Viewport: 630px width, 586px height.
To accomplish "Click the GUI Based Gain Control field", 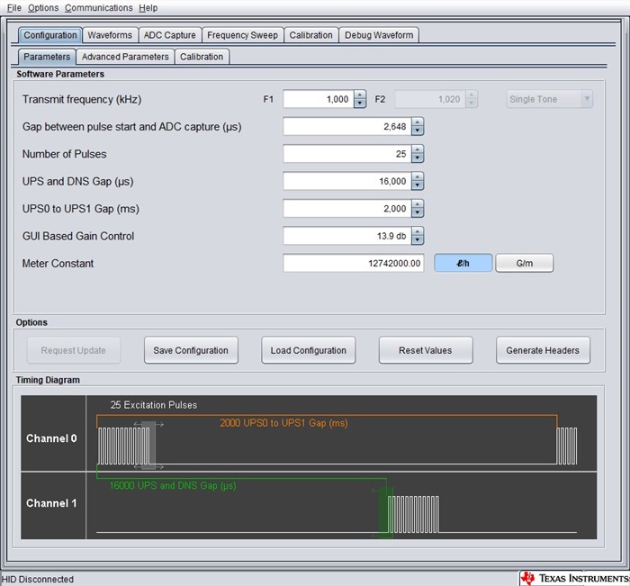I will click(347, 236).
